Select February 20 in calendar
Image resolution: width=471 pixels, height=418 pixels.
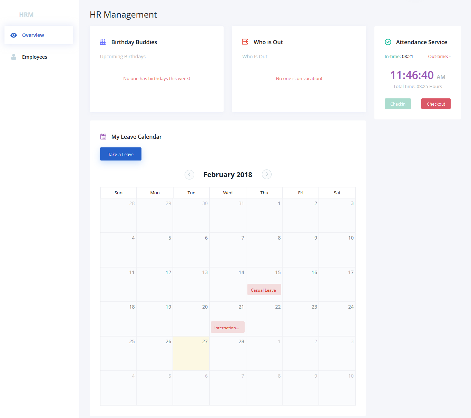pos(191,319)
